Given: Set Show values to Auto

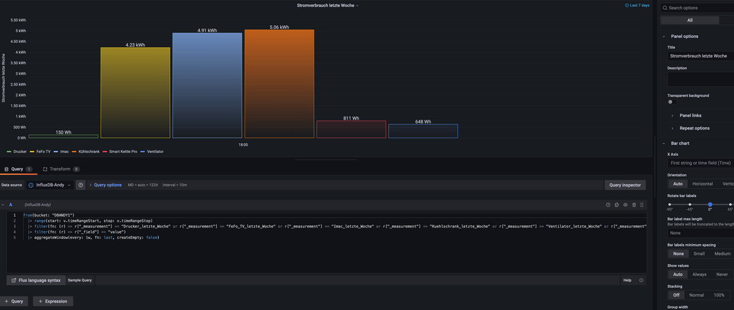Looking at the screenshot, I should pos(677,274).
